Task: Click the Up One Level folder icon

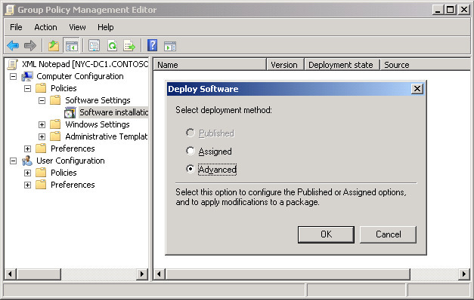Action: click(54, 46)
